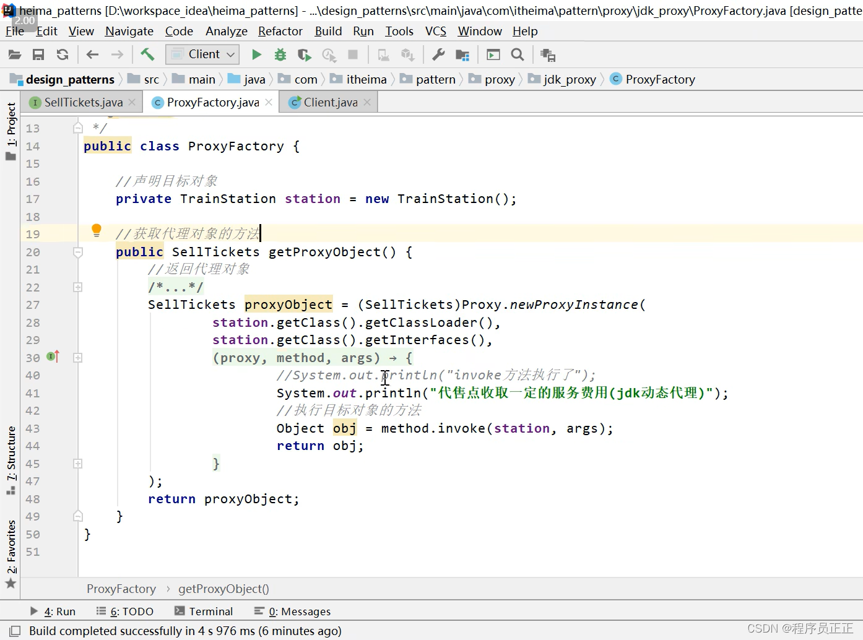
Task: Click the update application icon beside Attach
Action: tap(407, 55)
